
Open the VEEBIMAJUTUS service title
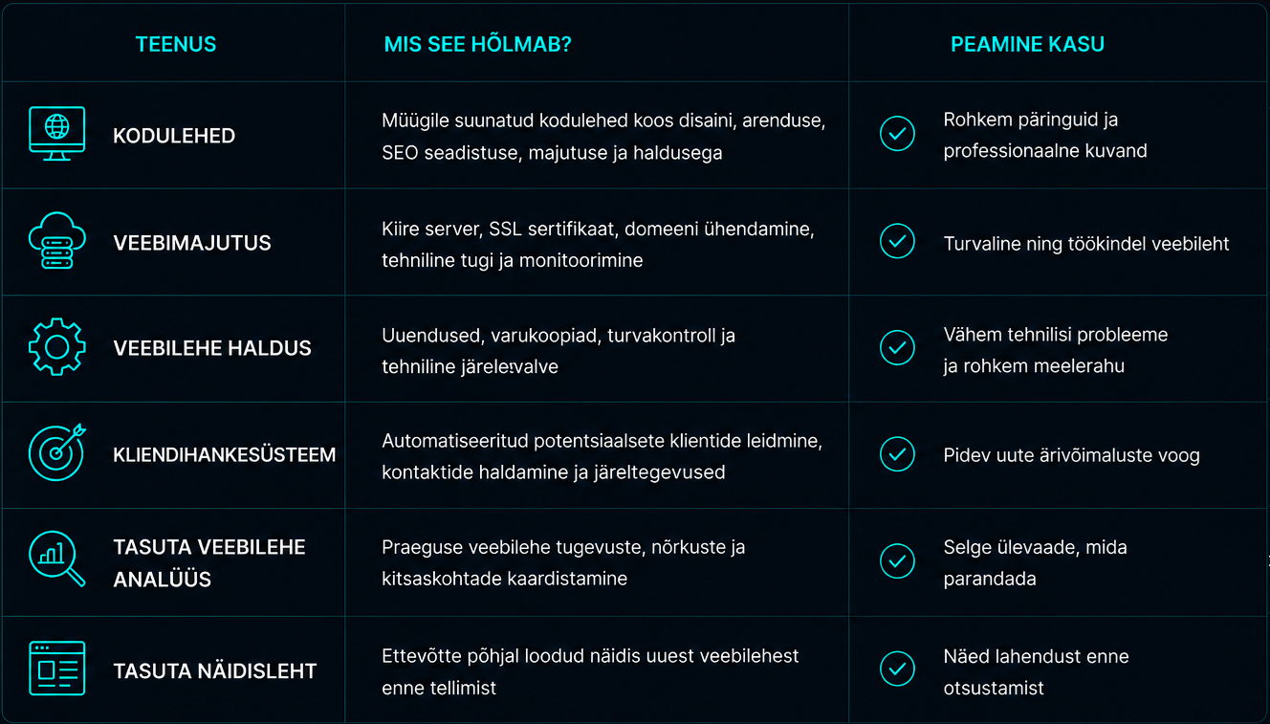point(192,243)
